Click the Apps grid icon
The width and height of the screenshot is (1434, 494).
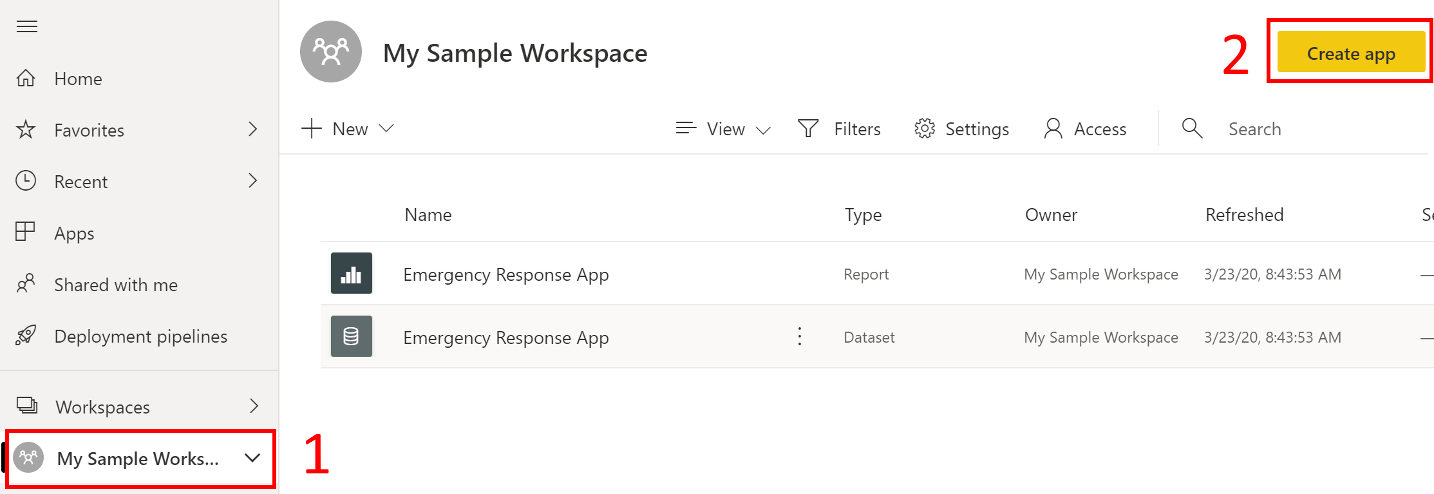click(25, 231)
